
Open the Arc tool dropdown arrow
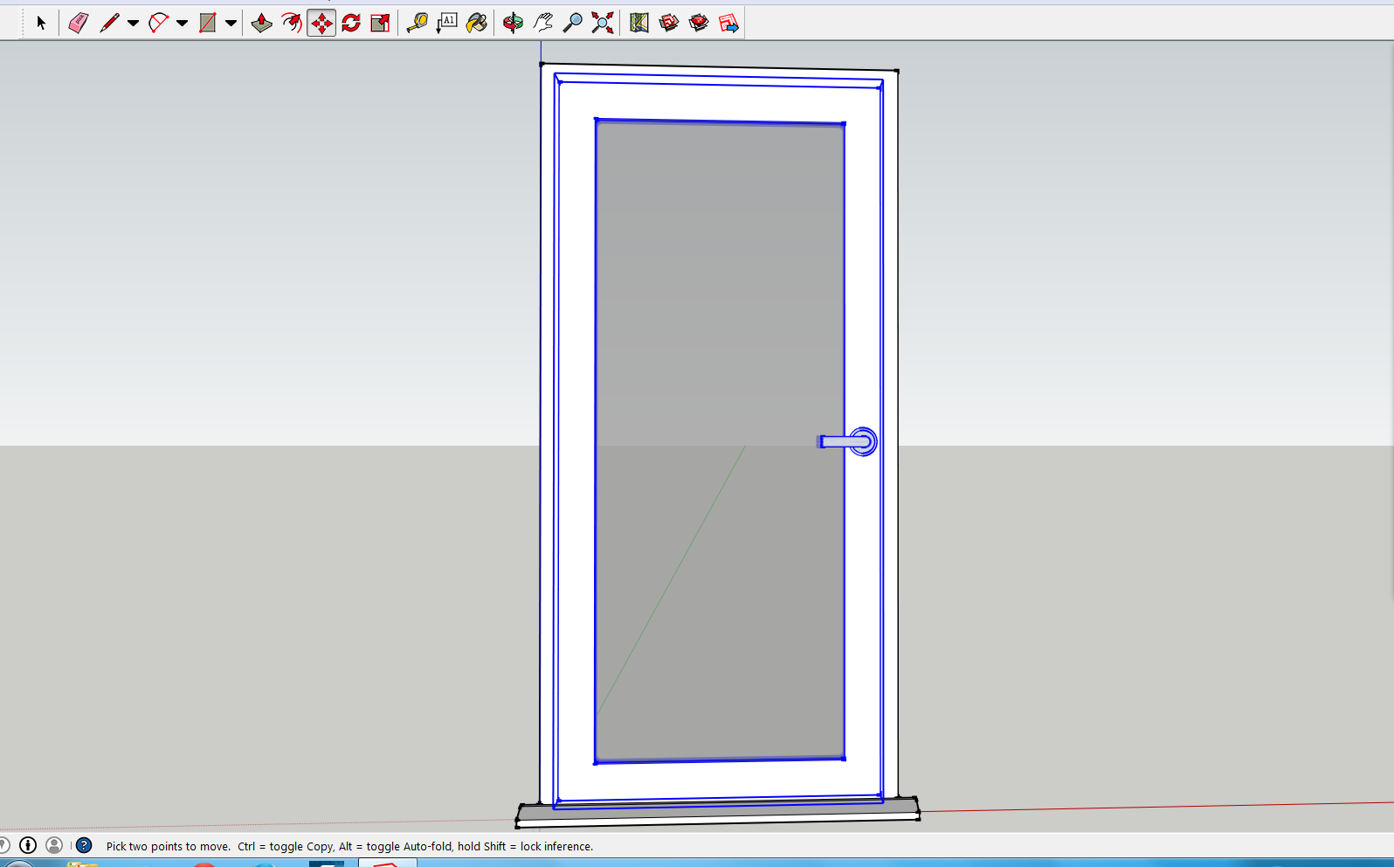(x=182, y=23)
